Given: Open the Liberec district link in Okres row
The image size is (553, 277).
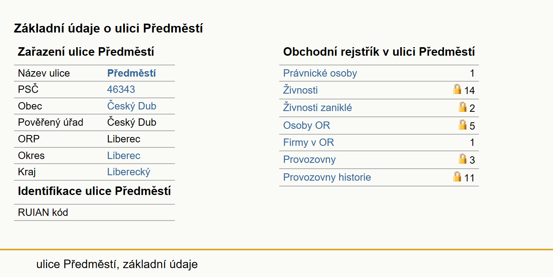Looking at the screenshot, I should [x=124, y=156].
